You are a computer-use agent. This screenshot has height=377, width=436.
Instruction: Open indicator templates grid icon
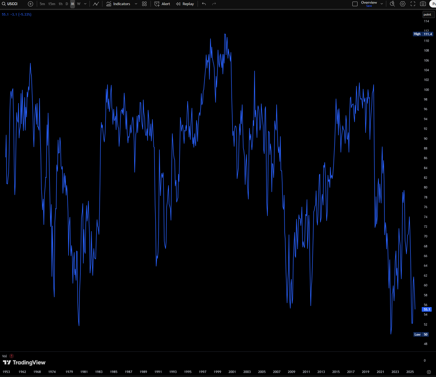pos(144,4)
